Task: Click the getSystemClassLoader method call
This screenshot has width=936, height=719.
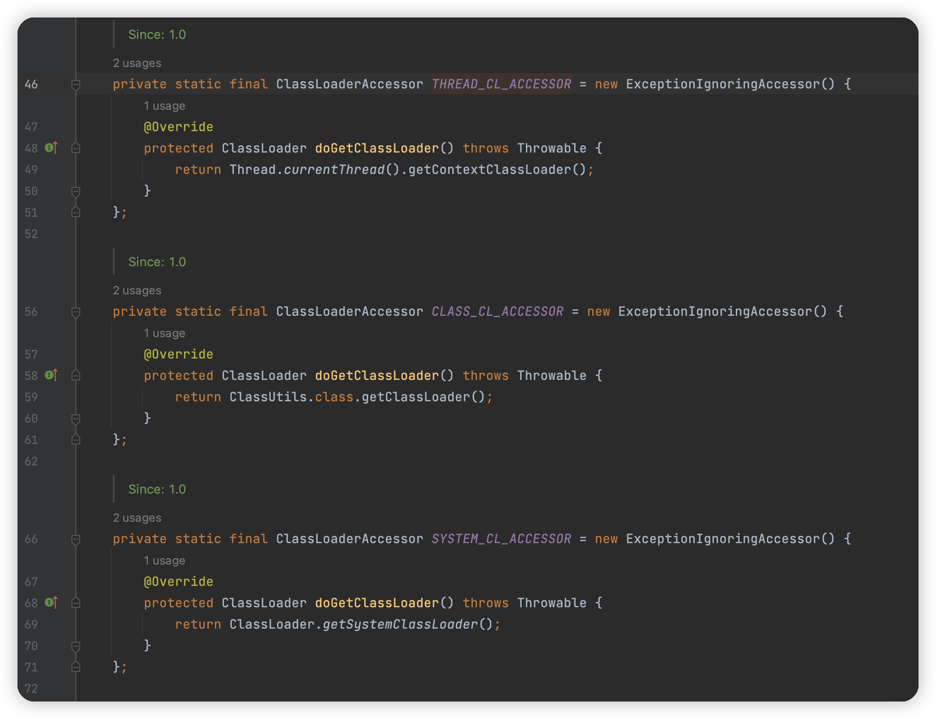Action: click(x=400, y=624)
